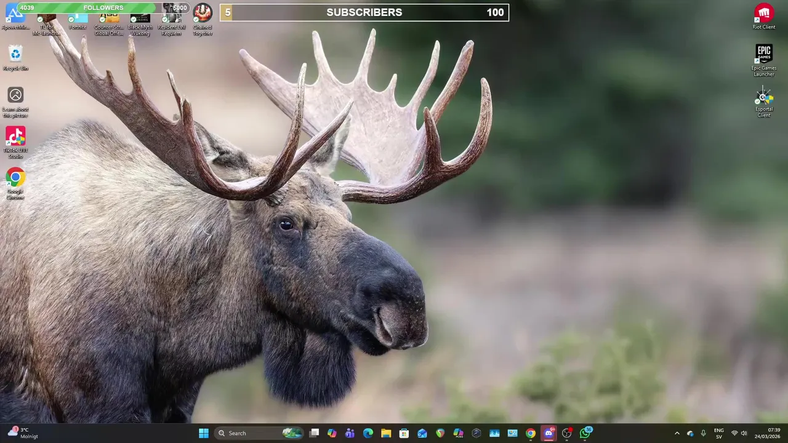Open the Outlook taskbar icon
788x443 pixels.
[422, 433]
